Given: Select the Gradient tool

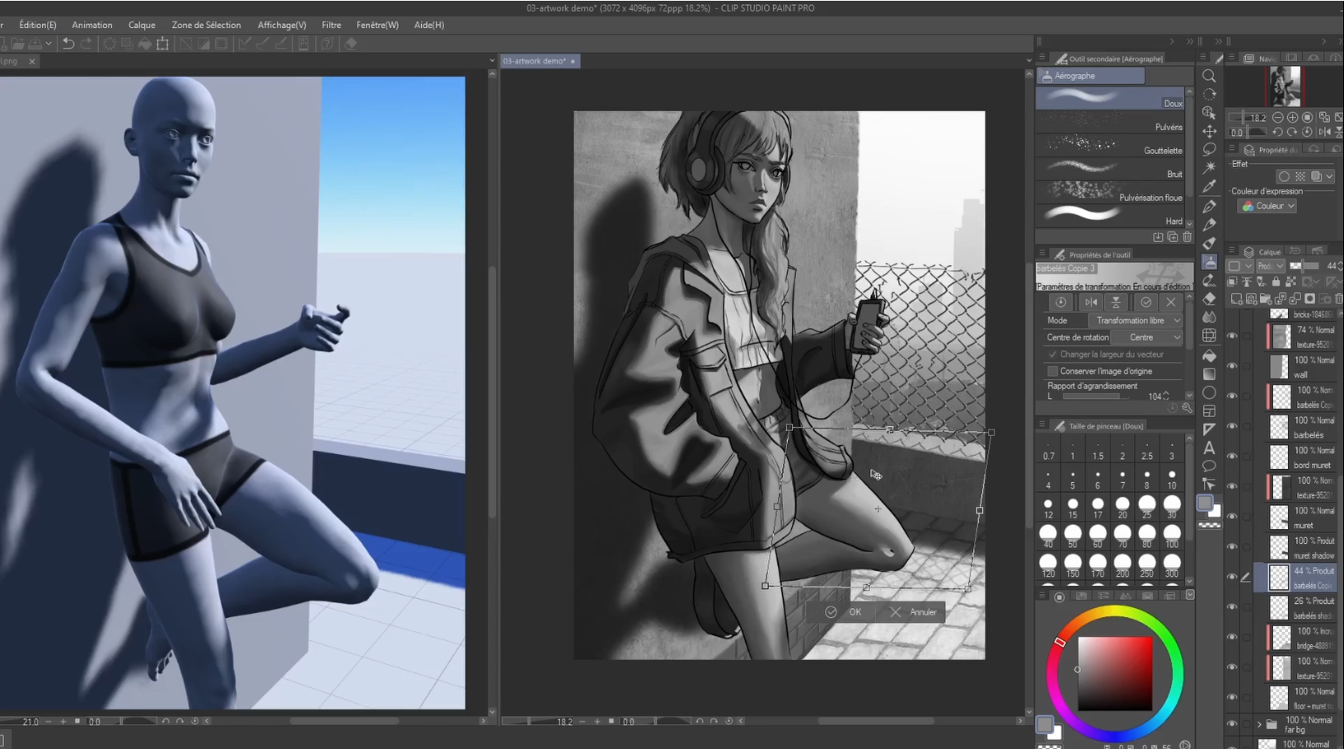Looking at the screenshot, I should coord(1209,374).
